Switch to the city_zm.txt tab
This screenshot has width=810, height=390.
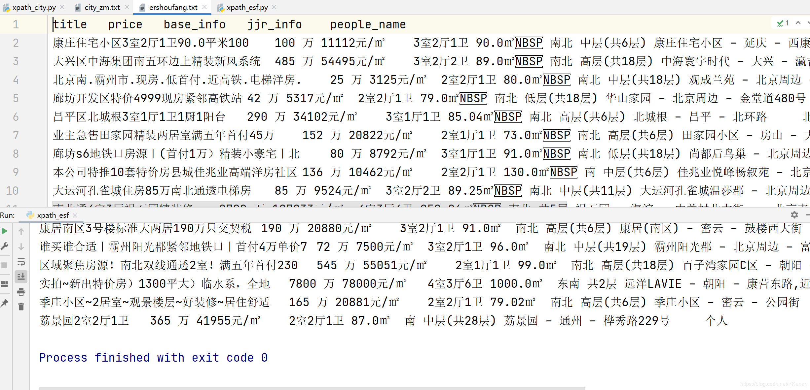102,7
